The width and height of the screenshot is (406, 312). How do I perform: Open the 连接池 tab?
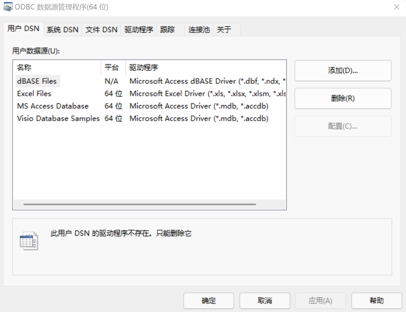[198, 30]
